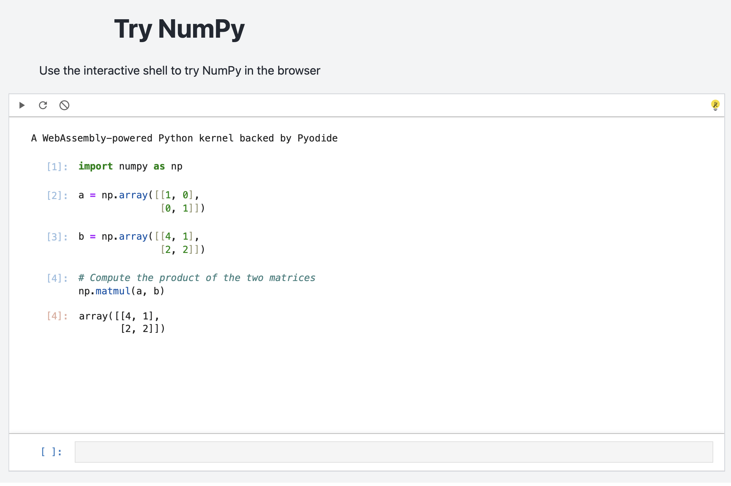Click the 'import numpy as np' code line

coord(130,166)
